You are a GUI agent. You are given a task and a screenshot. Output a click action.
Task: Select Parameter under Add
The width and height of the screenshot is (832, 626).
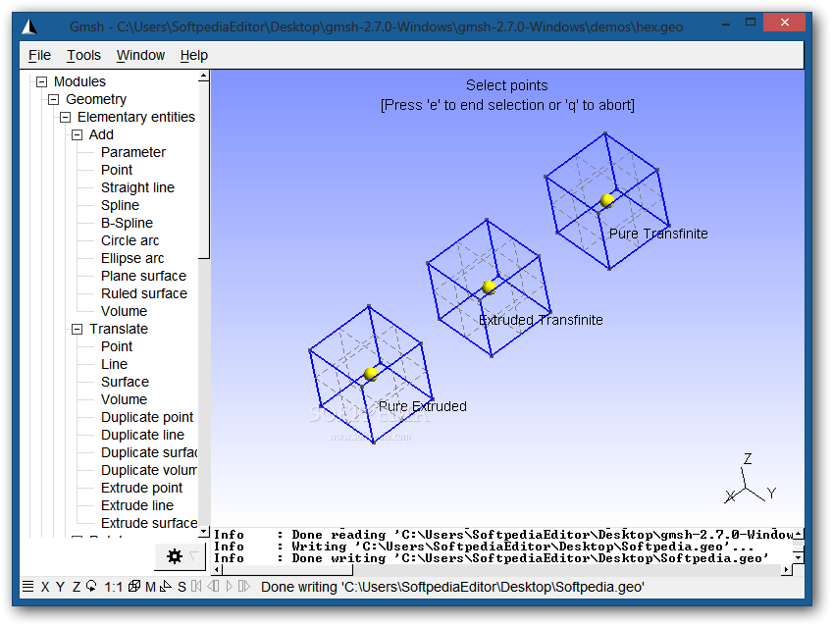133,152
